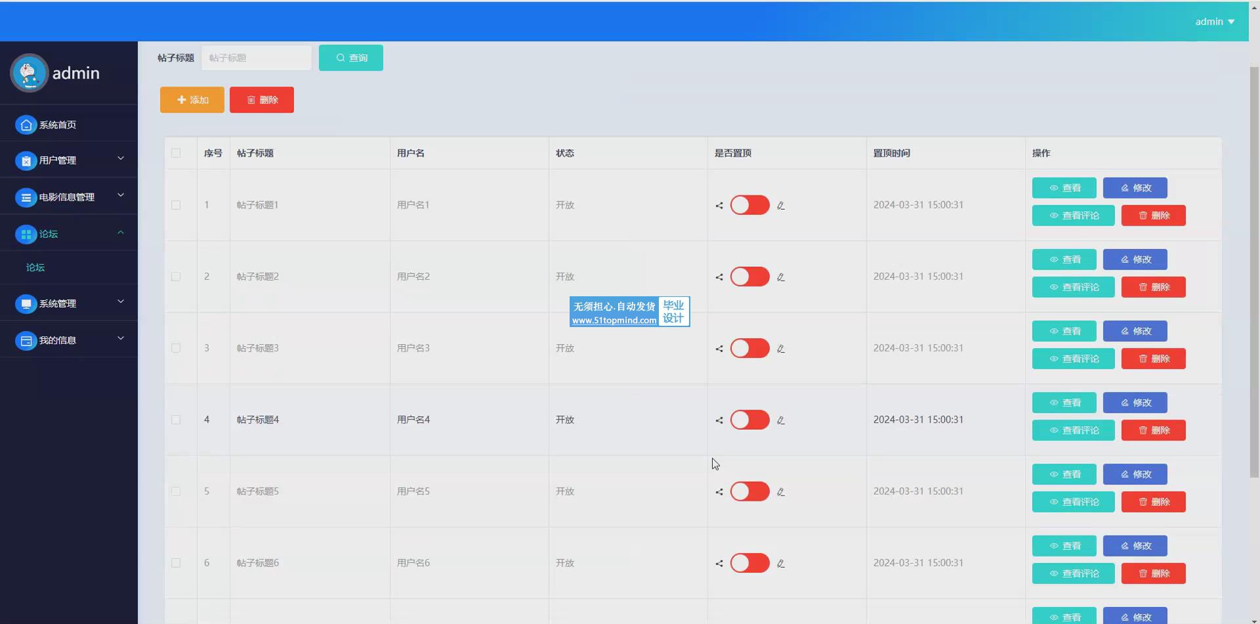Click edit pencil icon in row 帖子标题1
Viewport: 1260px width, 624px height.
pyautogui.click(x=781, y=205)
